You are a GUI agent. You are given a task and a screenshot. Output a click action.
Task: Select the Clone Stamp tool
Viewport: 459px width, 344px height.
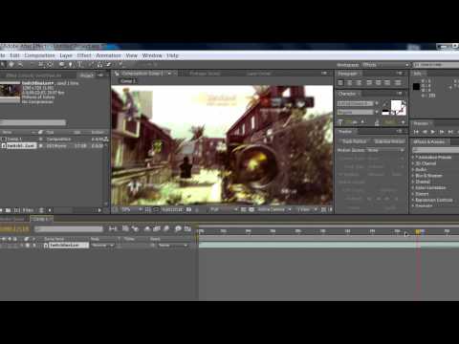(x=99, y=64)
